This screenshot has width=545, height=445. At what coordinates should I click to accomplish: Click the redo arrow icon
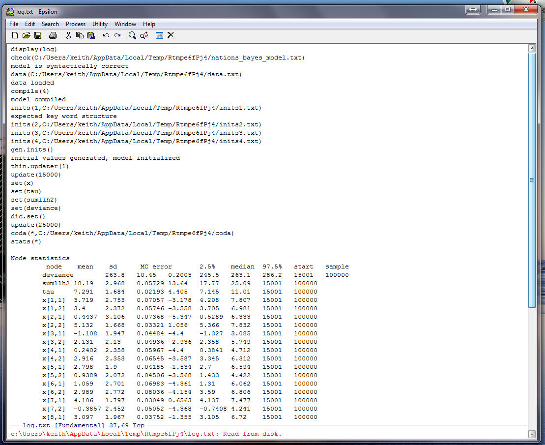click(x=117, y=35)
